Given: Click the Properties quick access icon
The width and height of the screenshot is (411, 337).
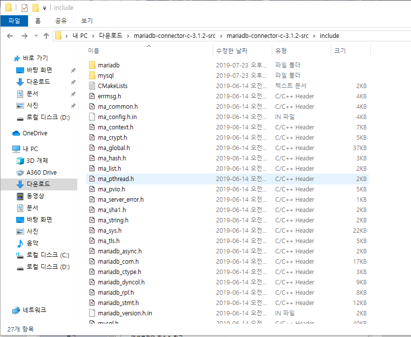Looking at the screenshot, I should [25, 8].
